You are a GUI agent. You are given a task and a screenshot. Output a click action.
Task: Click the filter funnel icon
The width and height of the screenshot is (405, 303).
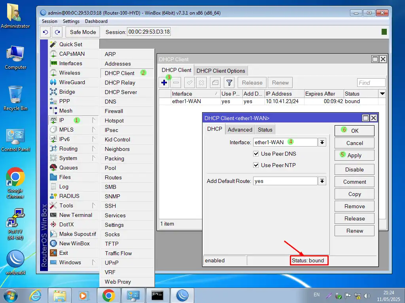tap(229, 83)
